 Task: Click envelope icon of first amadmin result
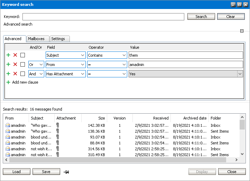tap(8, 125)
